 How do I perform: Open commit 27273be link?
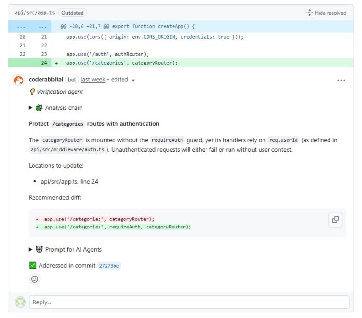coord(109,266)
